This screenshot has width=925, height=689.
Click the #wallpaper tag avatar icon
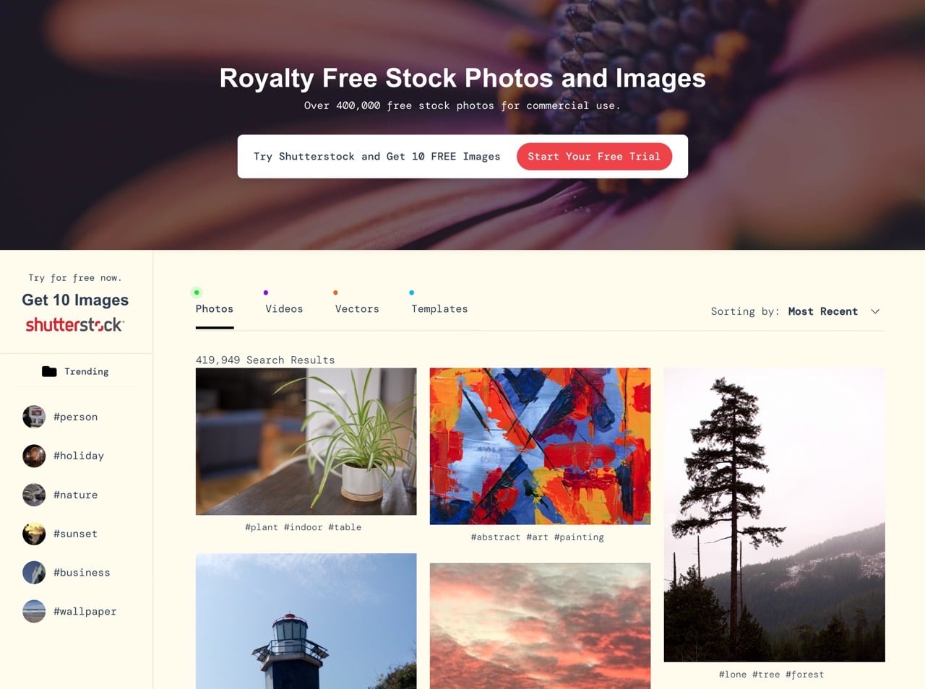point(34,612)
